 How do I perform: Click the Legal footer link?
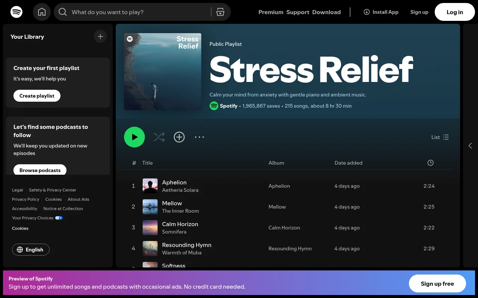[18, 190]
